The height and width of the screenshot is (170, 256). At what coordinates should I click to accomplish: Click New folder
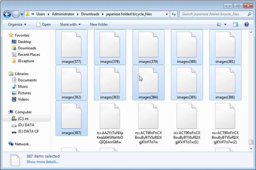pyautogui.click(x=99, y=25)
